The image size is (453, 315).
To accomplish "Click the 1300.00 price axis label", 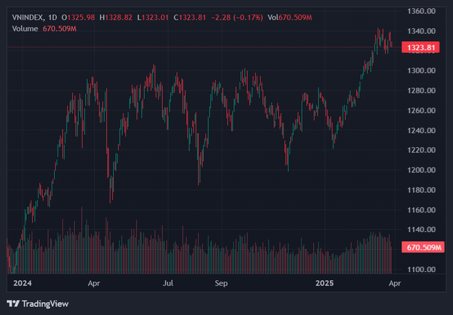I will click(x=421, y=71).
